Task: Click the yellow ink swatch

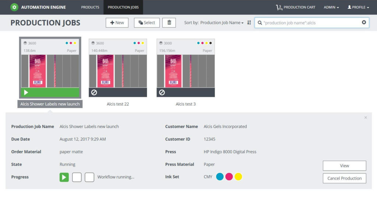Action: click(x=238, y=177)
